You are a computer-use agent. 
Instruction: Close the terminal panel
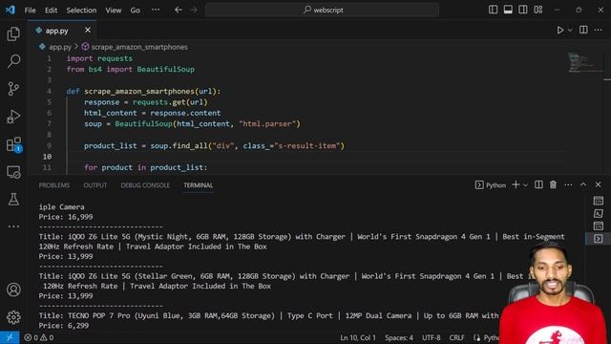(599, 184)
